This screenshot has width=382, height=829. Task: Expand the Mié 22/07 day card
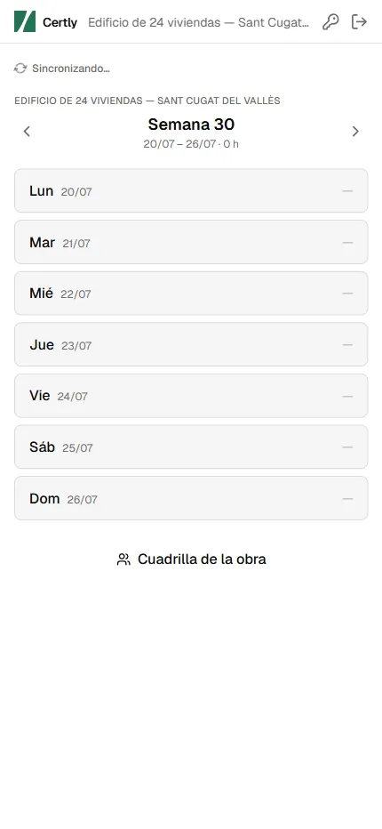point(191,293)
